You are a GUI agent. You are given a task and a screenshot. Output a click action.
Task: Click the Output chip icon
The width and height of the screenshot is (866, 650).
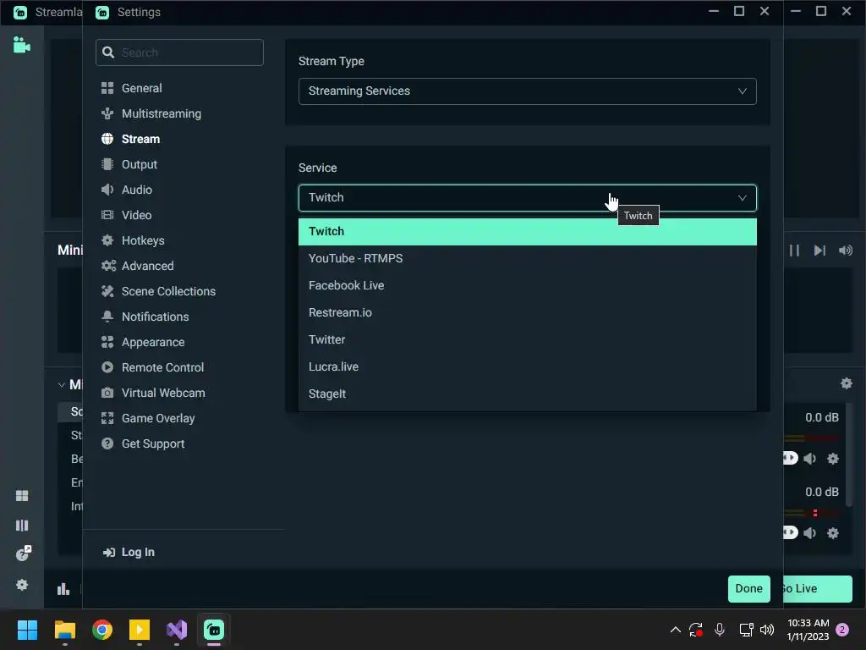coord(107,164)
